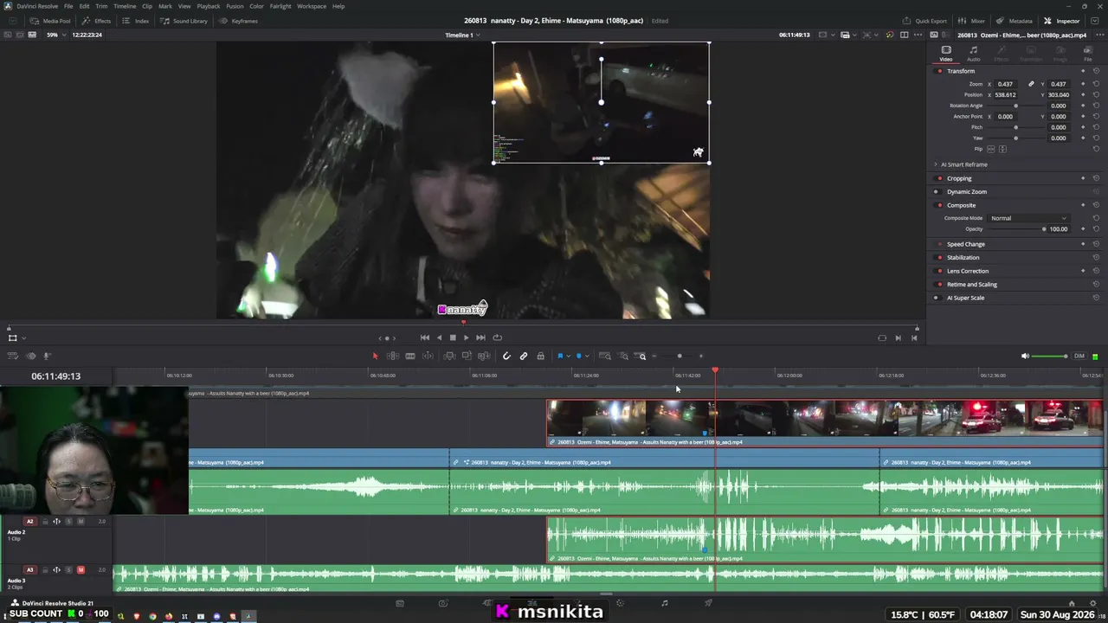The image size is (1108, 623).
Task: Open the Trim menu
Action: (x=101, y=6)
